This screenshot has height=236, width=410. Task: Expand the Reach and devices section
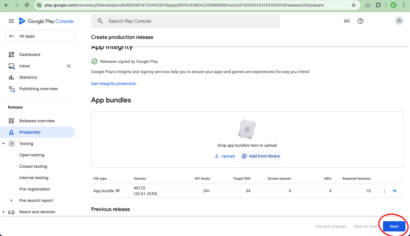[3, 212]
